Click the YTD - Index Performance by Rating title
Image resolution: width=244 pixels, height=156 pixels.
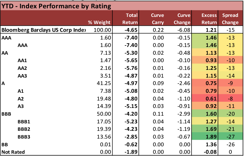(56, 6)
